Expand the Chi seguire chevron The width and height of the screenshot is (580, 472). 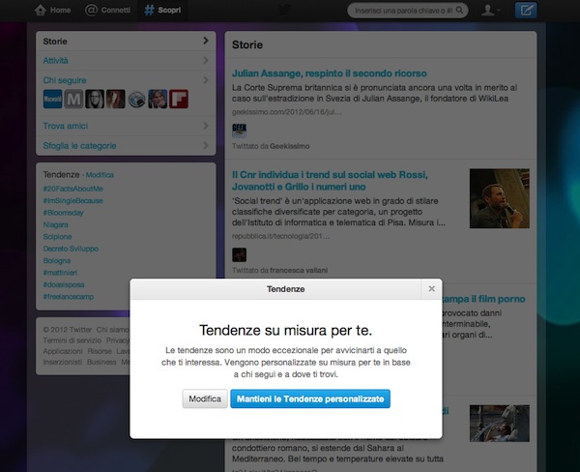[x=206, y=80]
